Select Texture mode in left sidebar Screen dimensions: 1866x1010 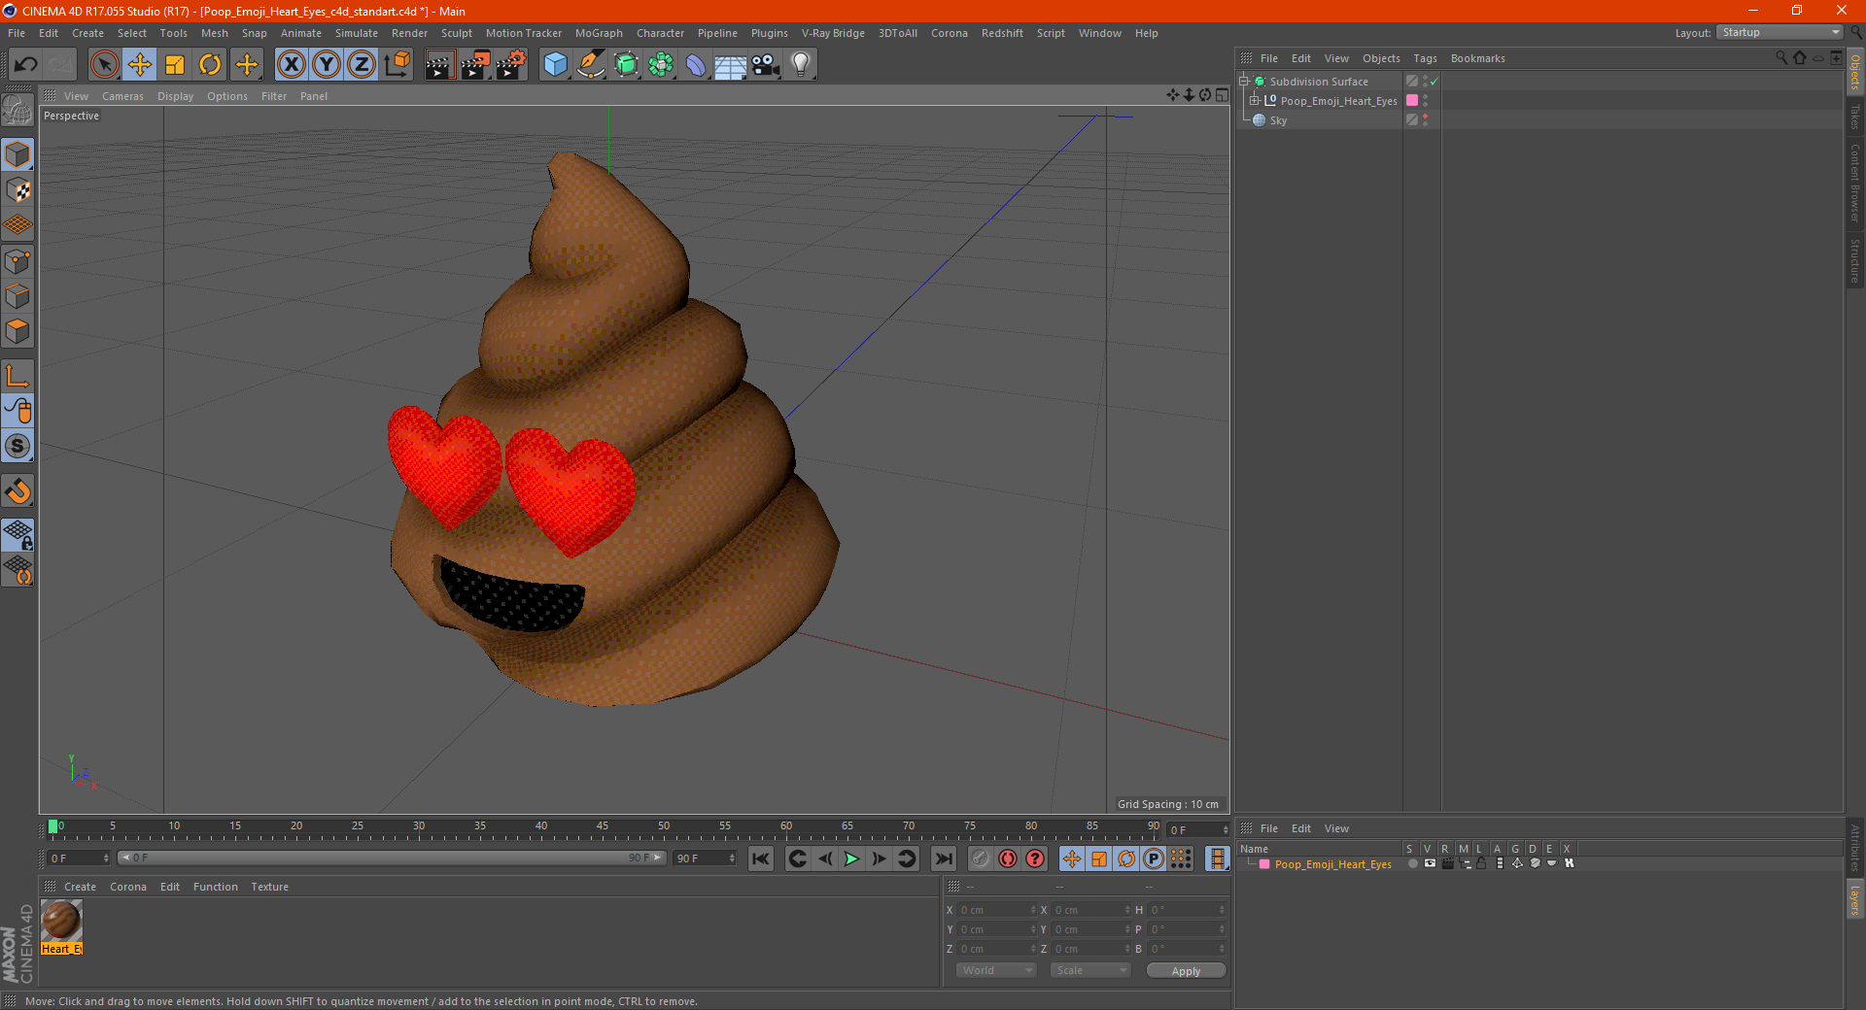point(17,190)
